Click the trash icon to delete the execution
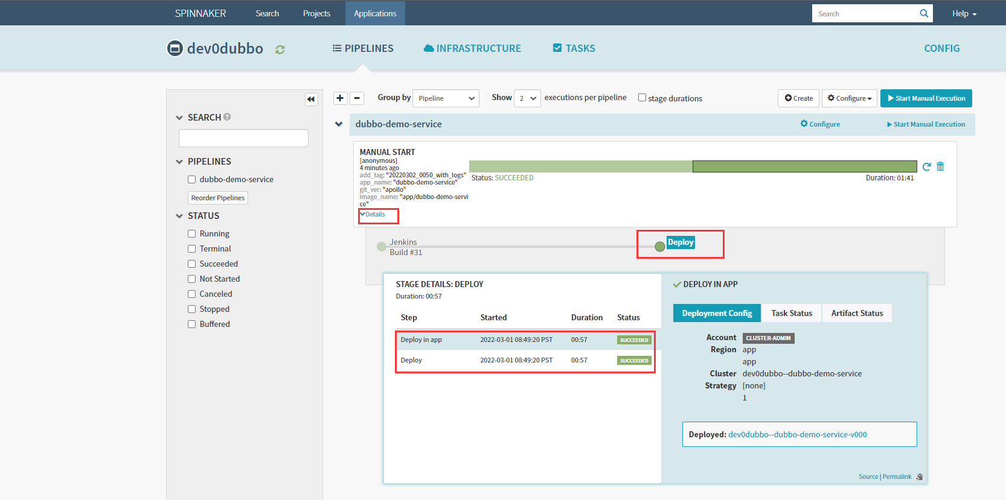Viewport: 1006px width, 500px height. pyautogui.click(x=940, y=166)
